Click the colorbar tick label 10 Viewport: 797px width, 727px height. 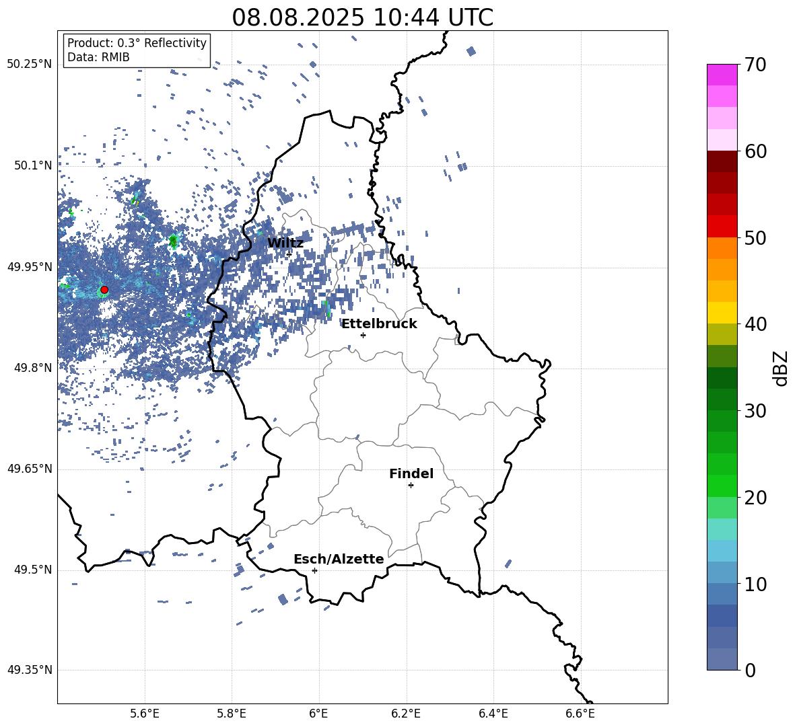(755, 584)
